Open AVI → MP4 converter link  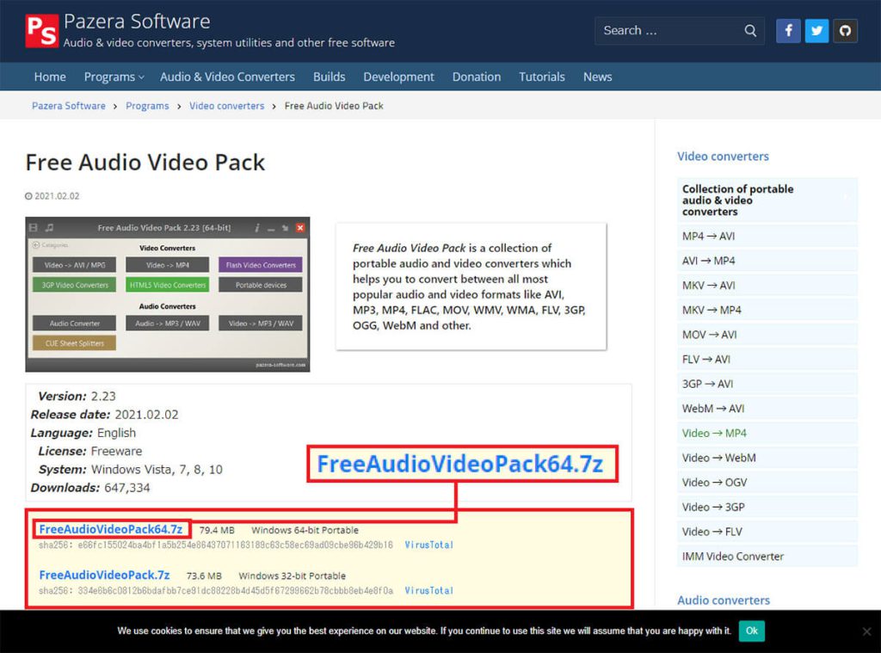(x=767, y=261)
